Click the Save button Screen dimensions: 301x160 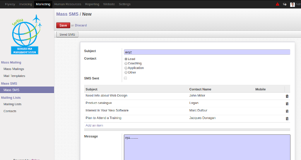coord(63,25)
